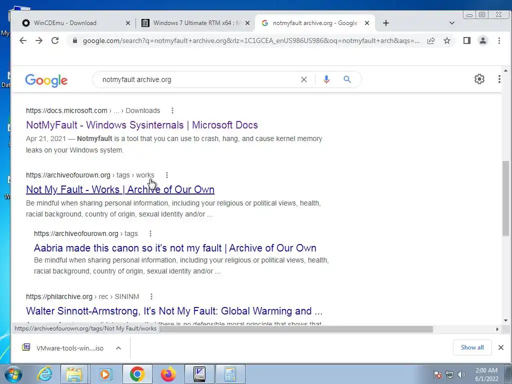Screen dimensions: 512x384
Task: Open Windows Media Player from taskbar
Action: point(105,374)
